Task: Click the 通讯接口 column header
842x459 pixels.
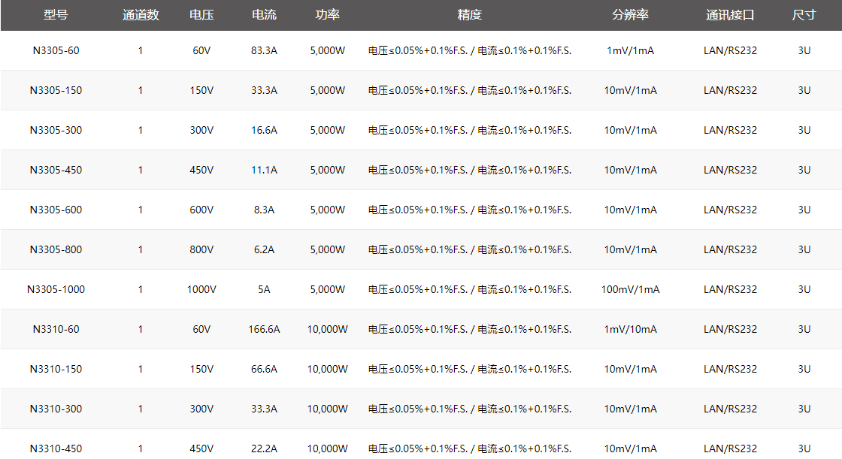Action: [730, 15]
